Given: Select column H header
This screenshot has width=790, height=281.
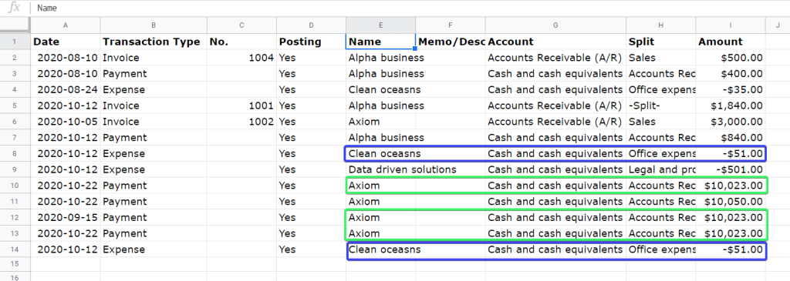Looking at the screenshot, I should point(661,25).
